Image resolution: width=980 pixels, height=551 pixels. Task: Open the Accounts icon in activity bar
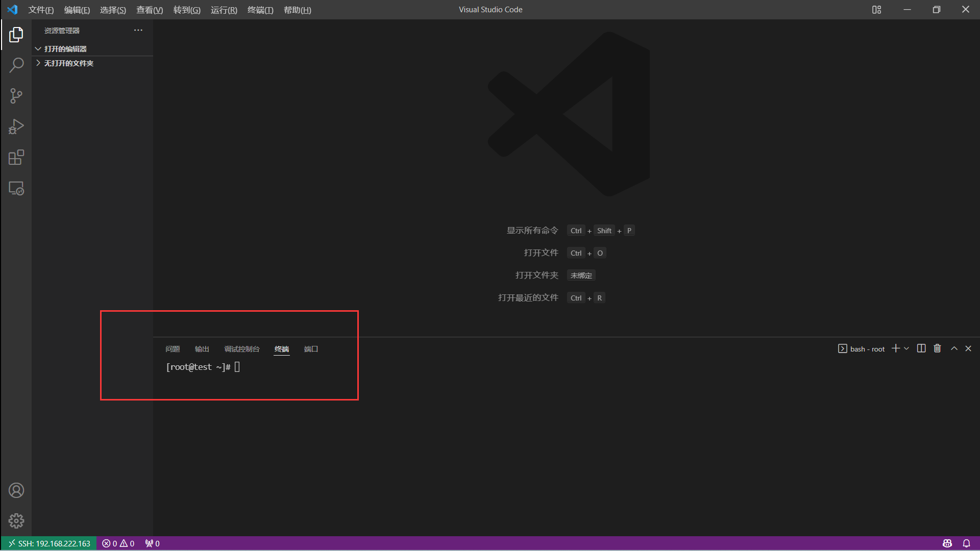coord(16,490)
